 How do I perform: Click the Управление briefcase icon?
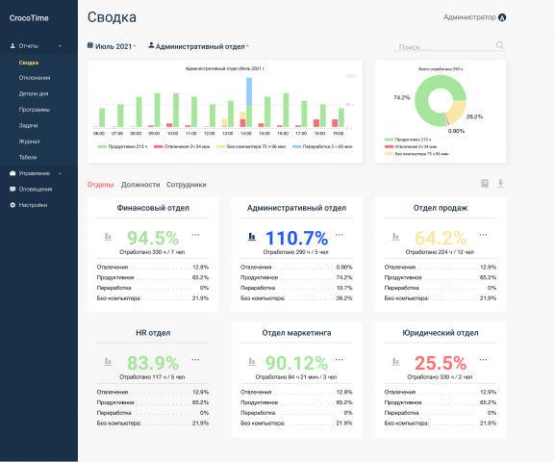click(13, 173)
